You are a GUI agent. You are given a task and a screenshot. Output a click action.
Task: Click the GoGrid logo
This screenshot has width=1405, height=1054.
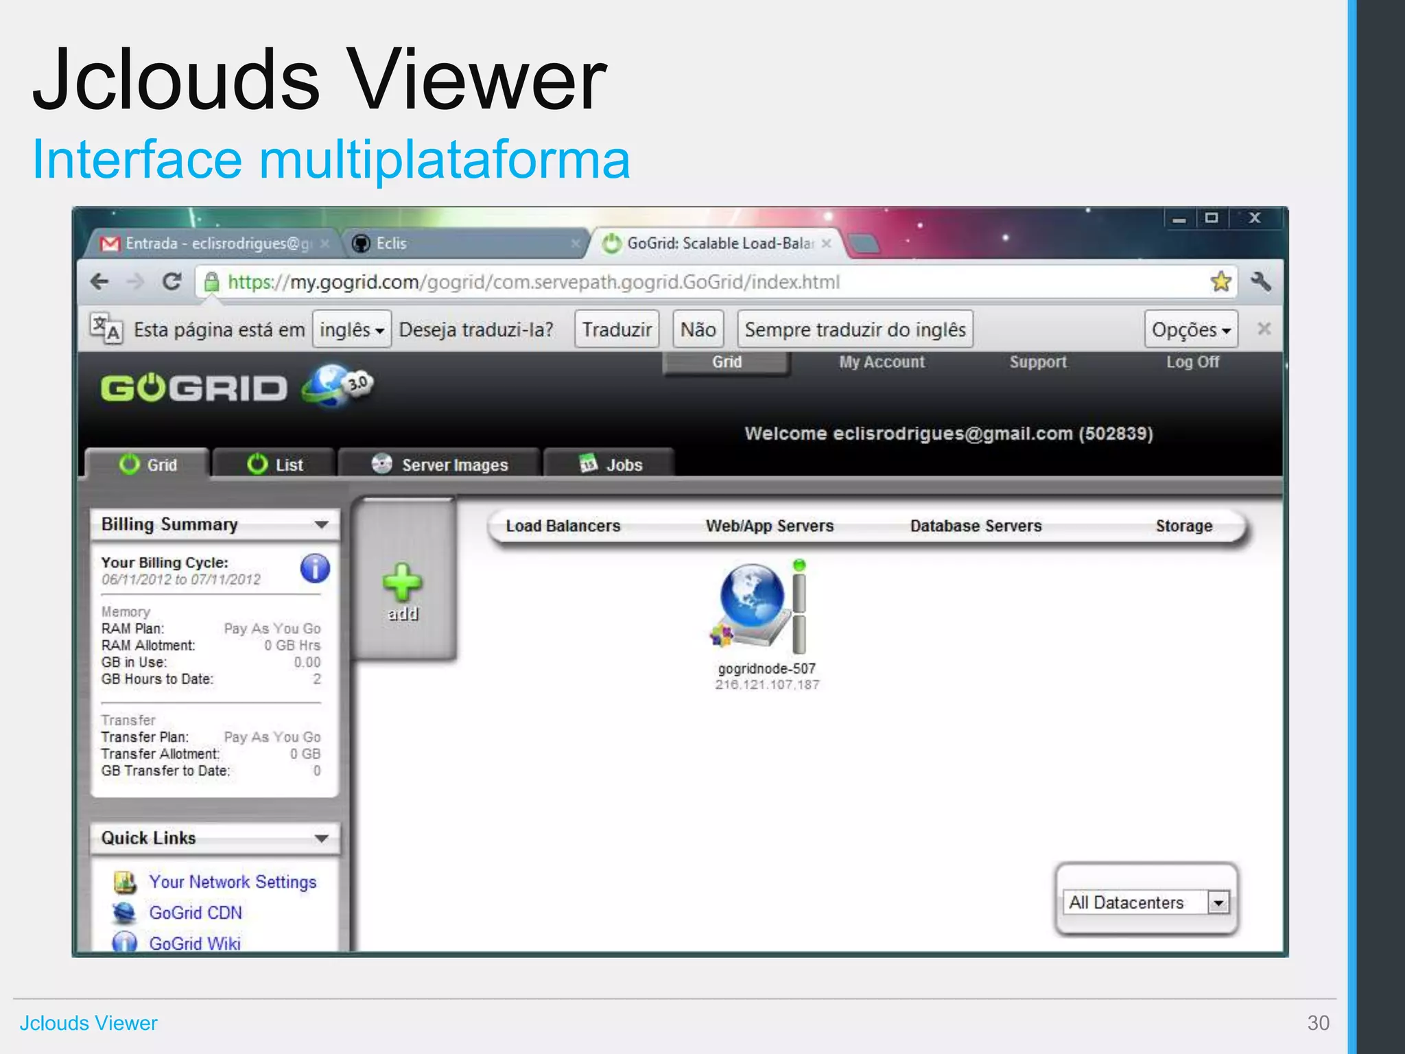[193, 388]
